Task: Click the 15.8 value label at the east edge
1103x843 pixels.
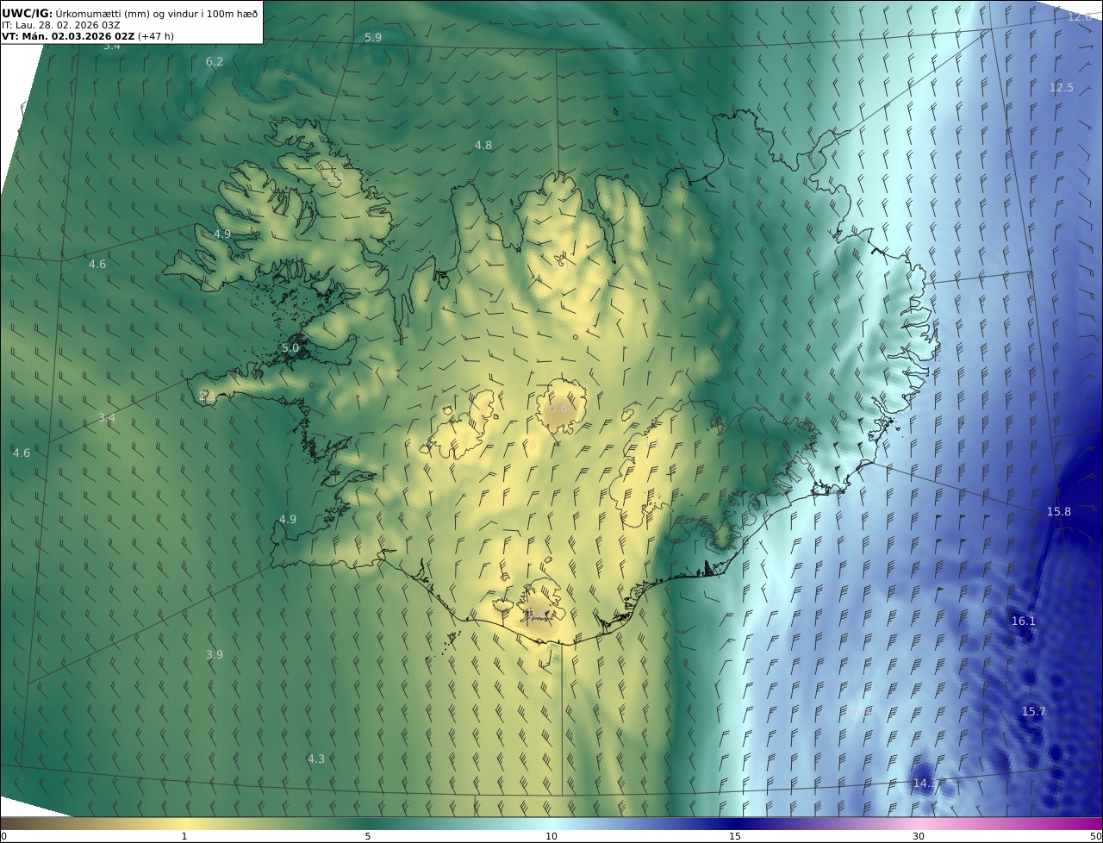Action: 1059,511
